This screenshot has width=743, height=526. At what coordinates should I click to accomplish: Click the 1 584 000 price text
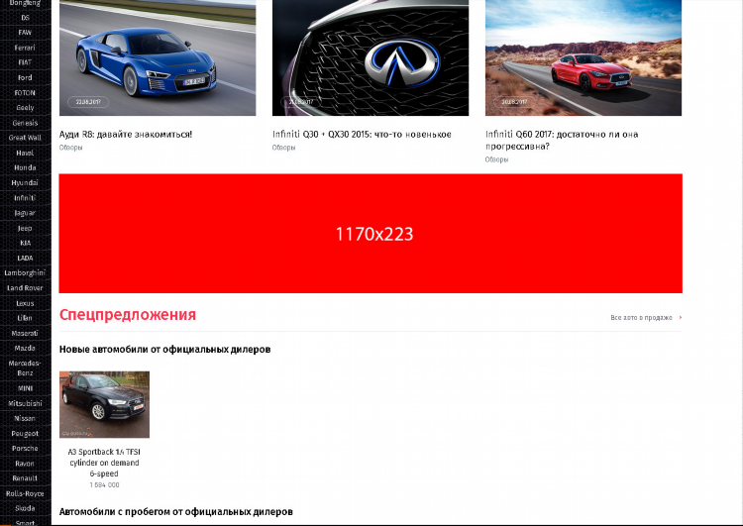[x=104, y=485]
